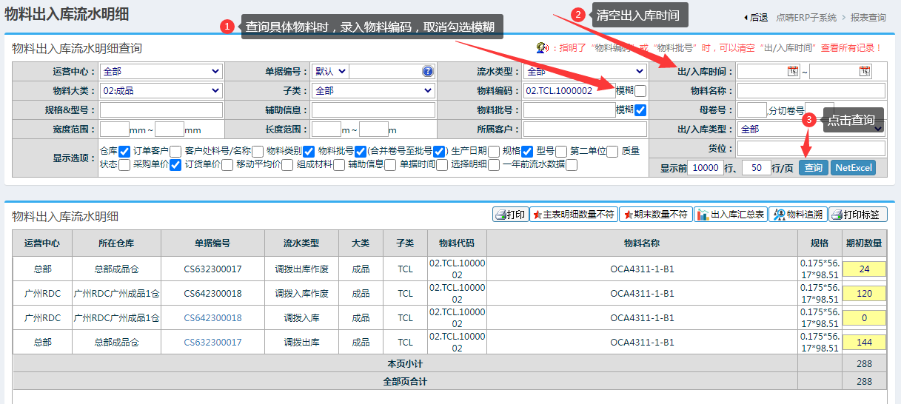
Task: Enable the 生产日期 display option
Action: coord(494,152)
